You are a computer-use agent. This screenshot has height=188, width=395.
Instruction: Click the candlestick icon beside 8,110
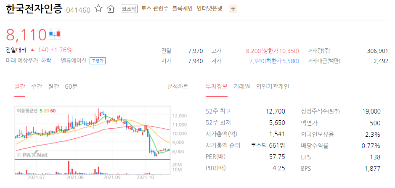[x=55, y=34]
